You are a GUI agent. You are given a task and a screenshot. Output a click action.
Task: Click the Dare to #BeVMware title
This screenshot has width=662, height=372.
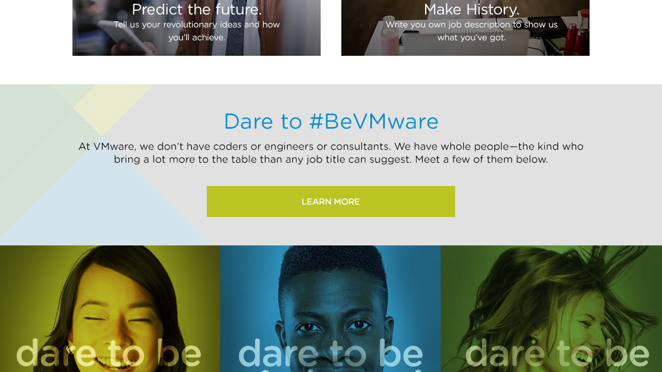pos(331,121)
